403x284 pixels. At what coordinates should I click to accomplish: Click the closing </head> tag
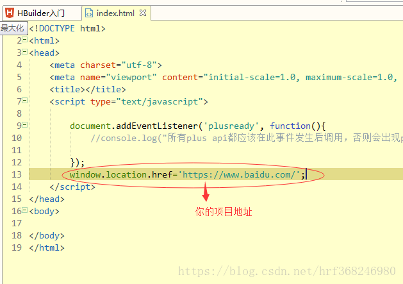click(47, 199)
